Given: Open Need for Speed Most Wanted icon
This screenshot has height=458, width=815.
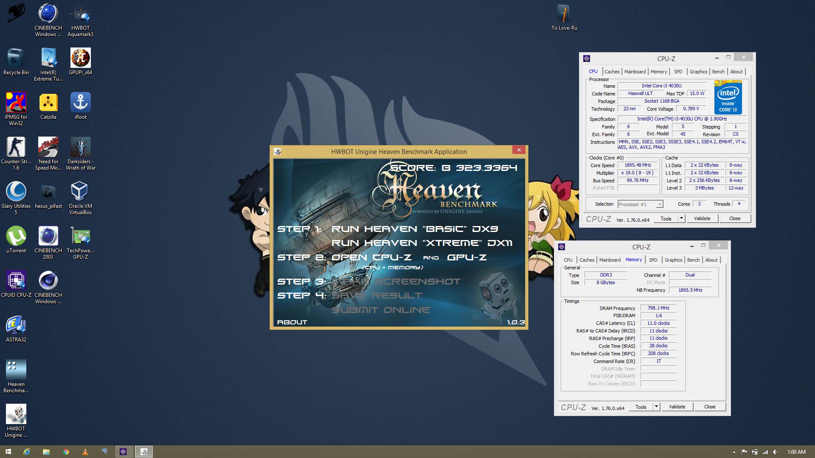Looking at the screenshot, I should pyautogui.click(x=48, y=154).
